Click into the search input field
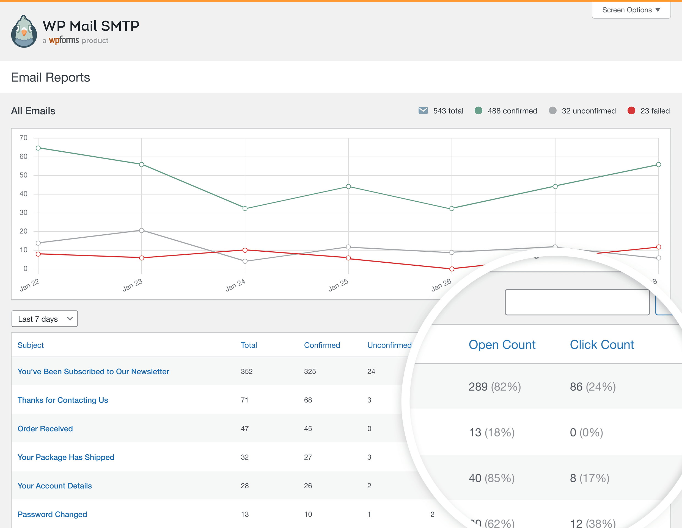The height and width of the screenshot is (528, 682). coord(577,302)
